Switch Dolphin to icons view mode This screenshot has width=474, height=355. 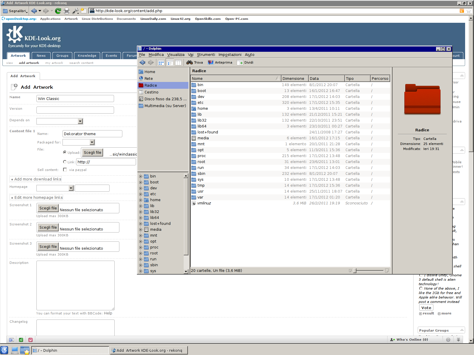tap(161, 62)
